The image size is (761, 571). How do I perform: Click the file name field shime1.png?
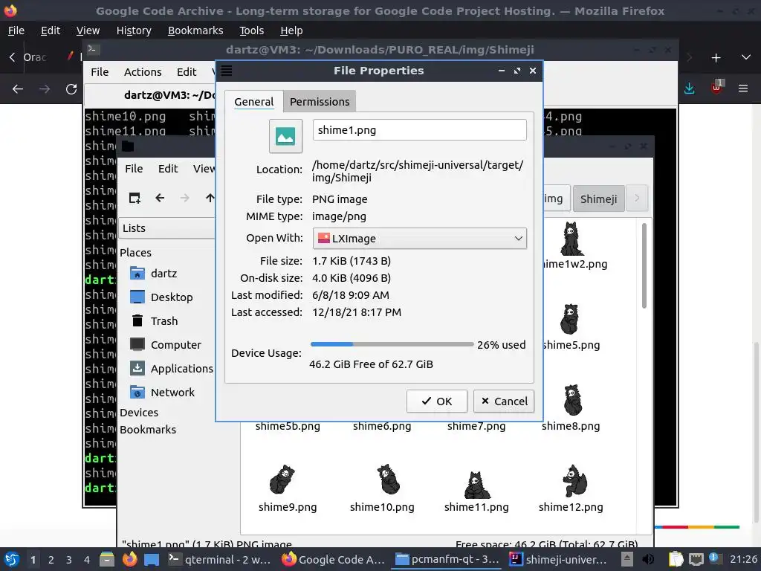click(419, 130)
